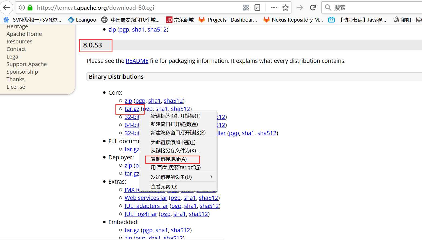Viewport: 422px width, 240px height.
Task: Open Sponsorship sidebar link
Action: pos(22,72)
